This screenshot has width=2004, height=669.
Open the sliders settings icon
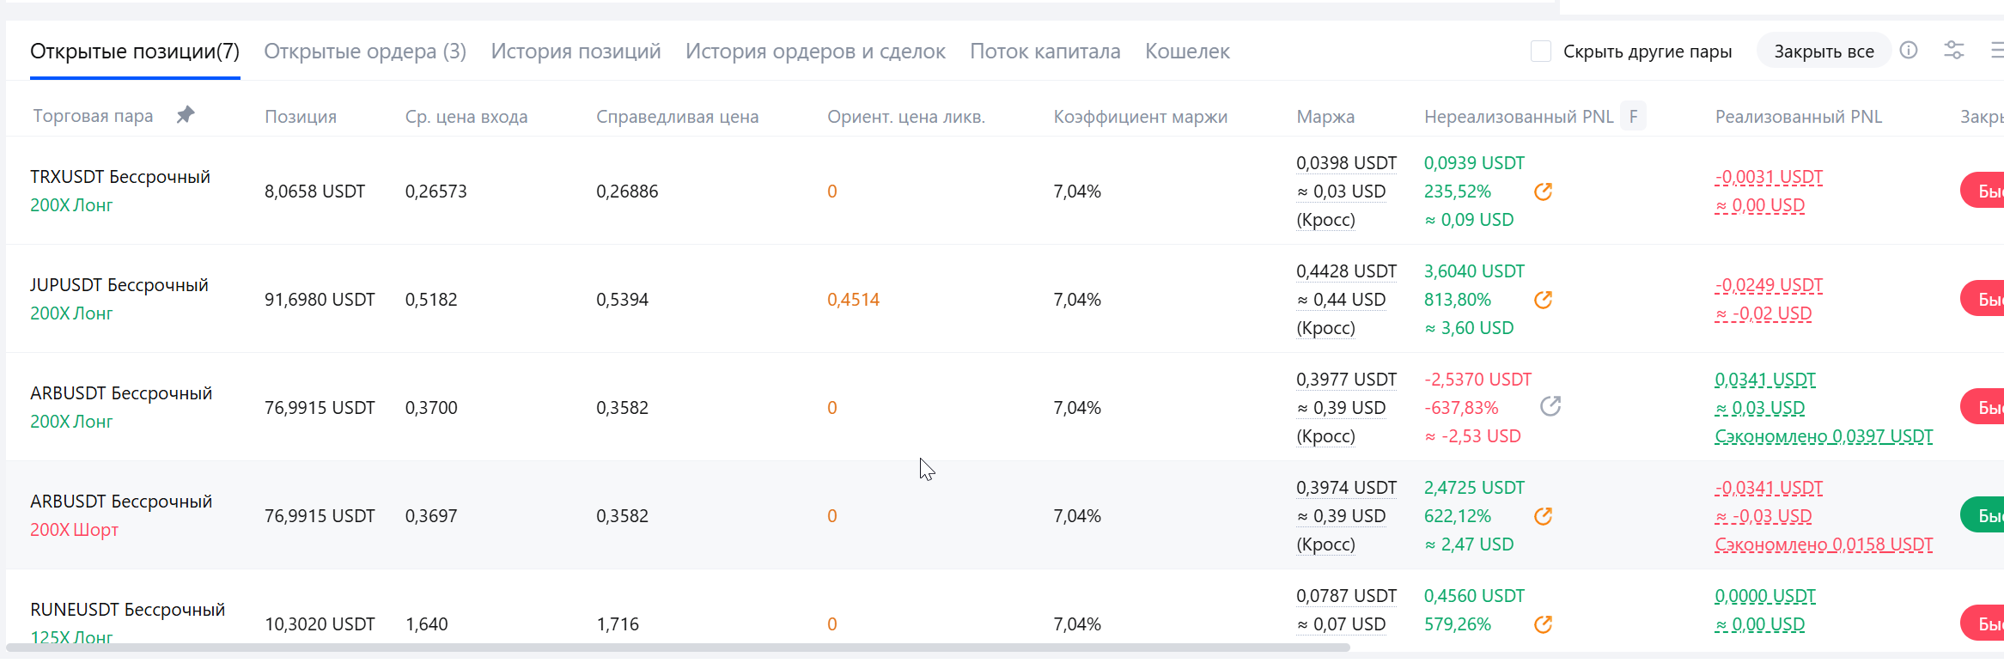tap(1954, 51)
